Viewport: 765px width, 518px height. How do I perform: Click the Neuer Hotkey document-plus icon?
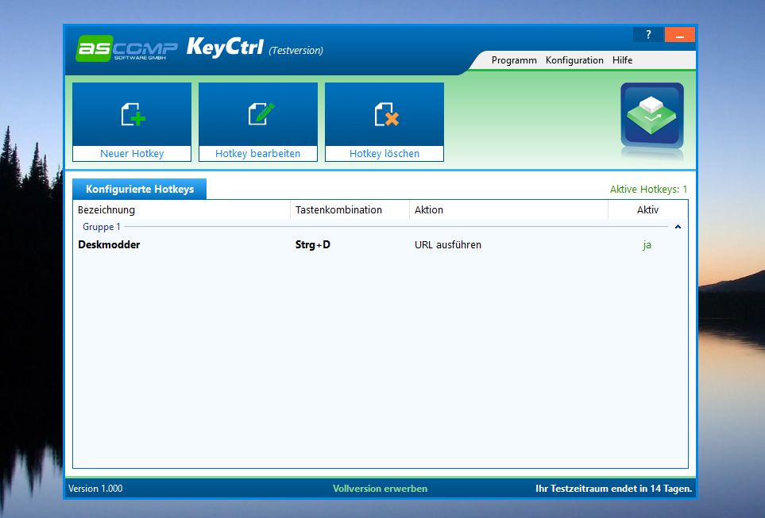pyautogui.click(x=133, y=114)
